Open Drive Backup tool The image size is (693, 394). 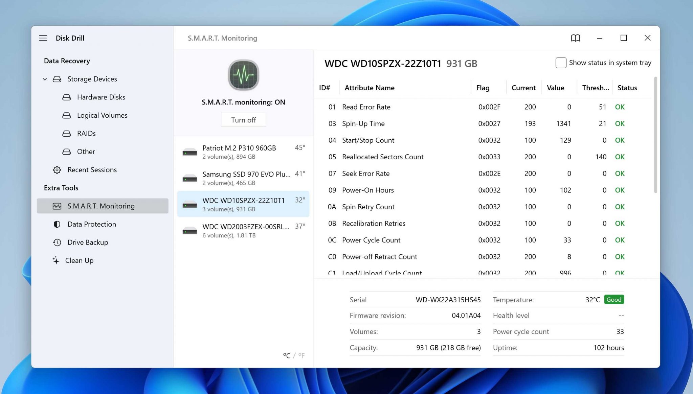click(88, 242)
